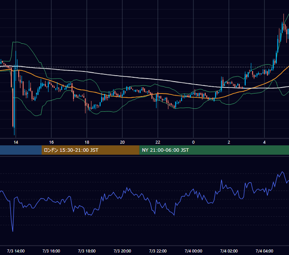Click the 4 hour label on upper axis
The width and height of the screenshot is (289, 255).
[x=264, y=142]
